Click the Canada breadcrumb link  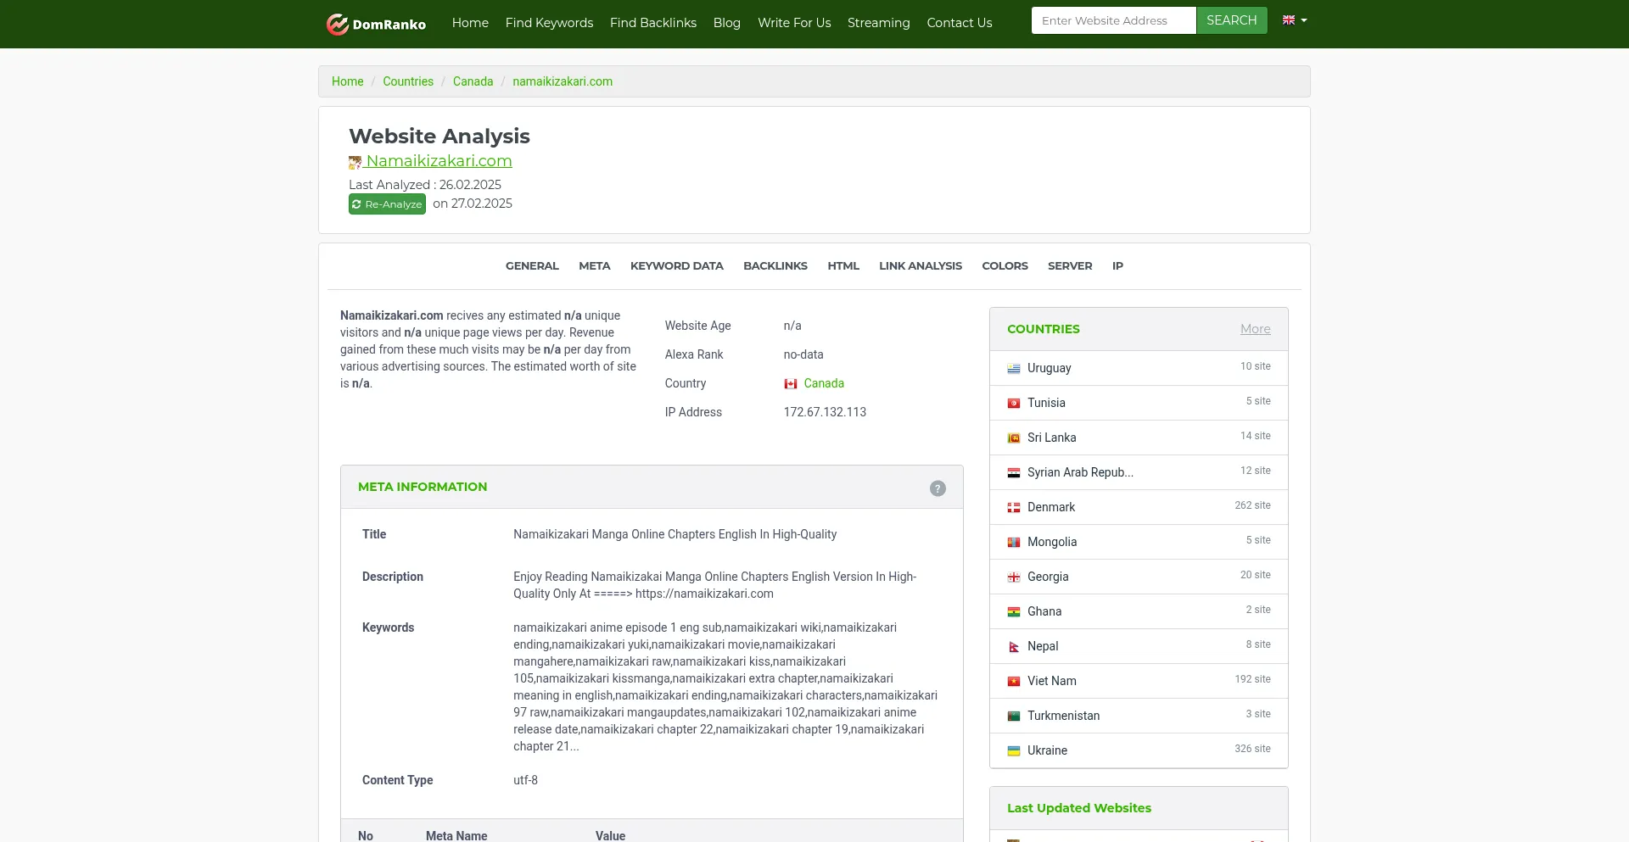tap(473, 81)
